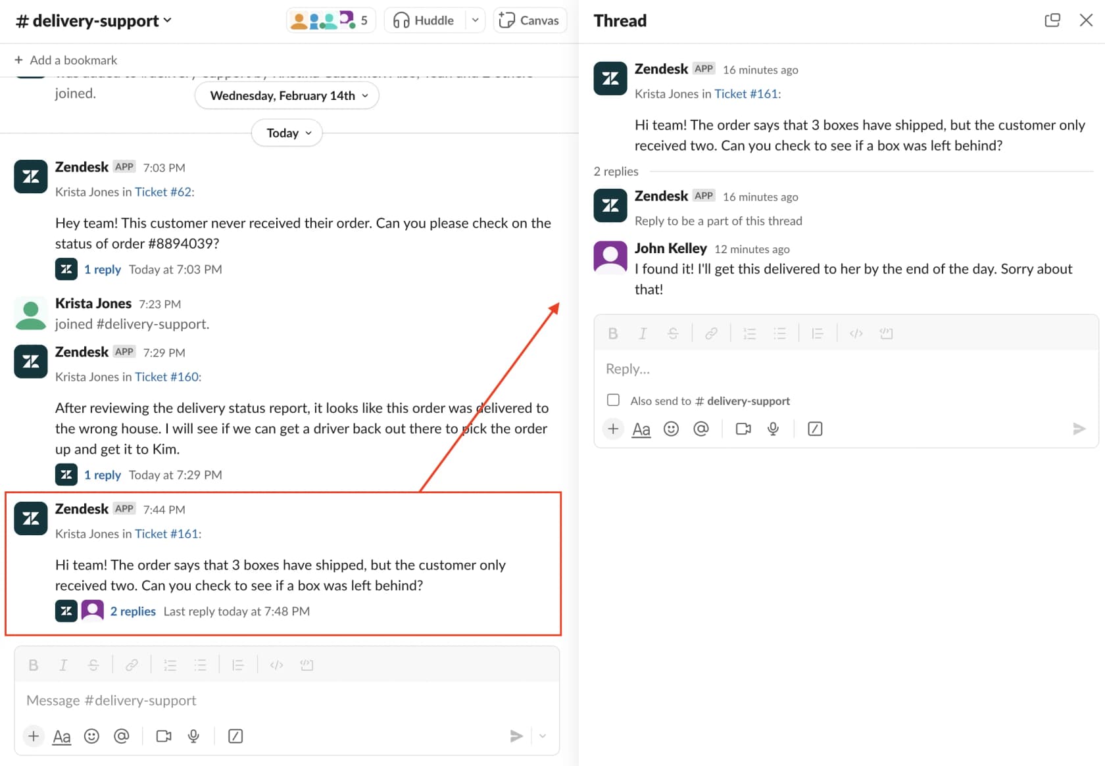This screenshot has height=766, width=1105.
Task: Toggle italic in channel message toolbar
Action: (63, 665)
